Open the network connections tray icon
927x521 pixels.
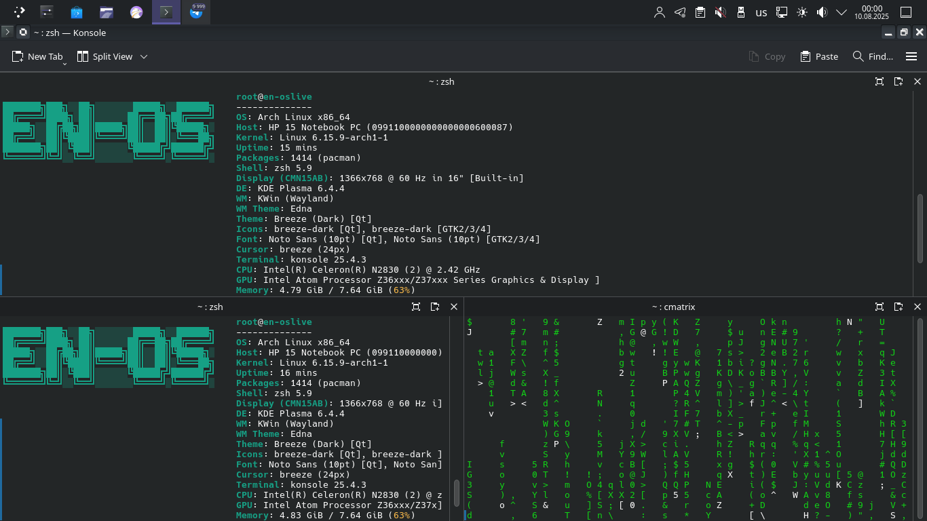[x=782, y=12]
